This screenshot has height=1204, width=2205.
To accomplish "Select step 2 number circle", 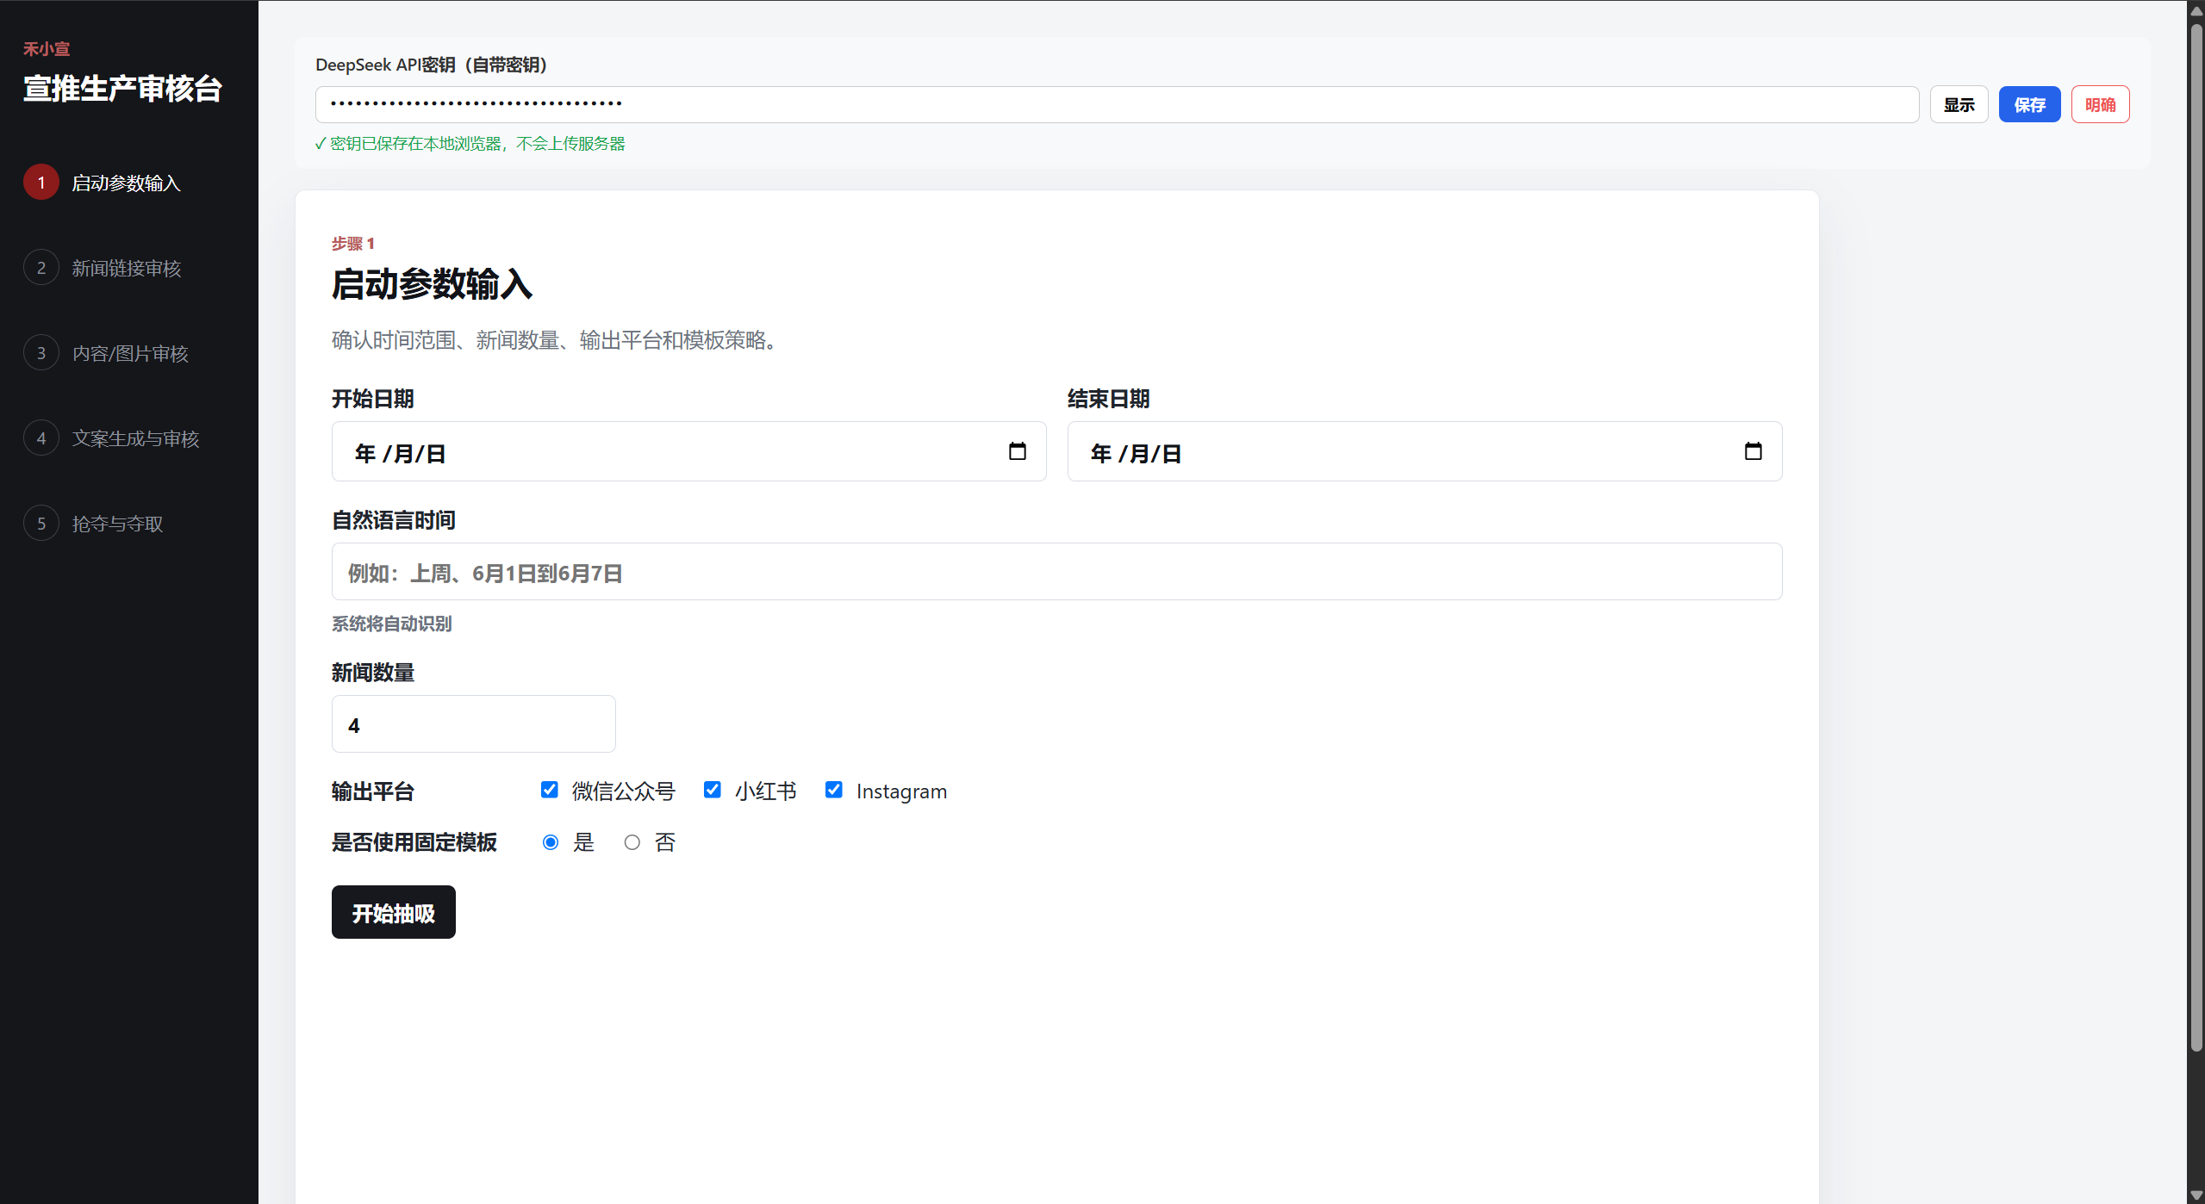I will [40, 268].
